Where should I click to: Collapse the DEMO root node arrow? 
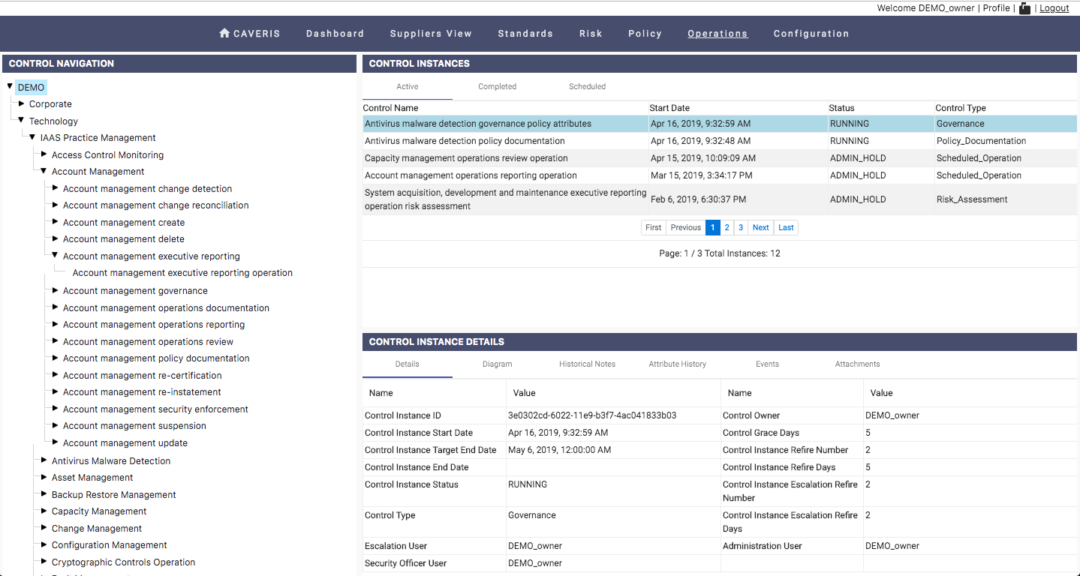coord(10,87)
